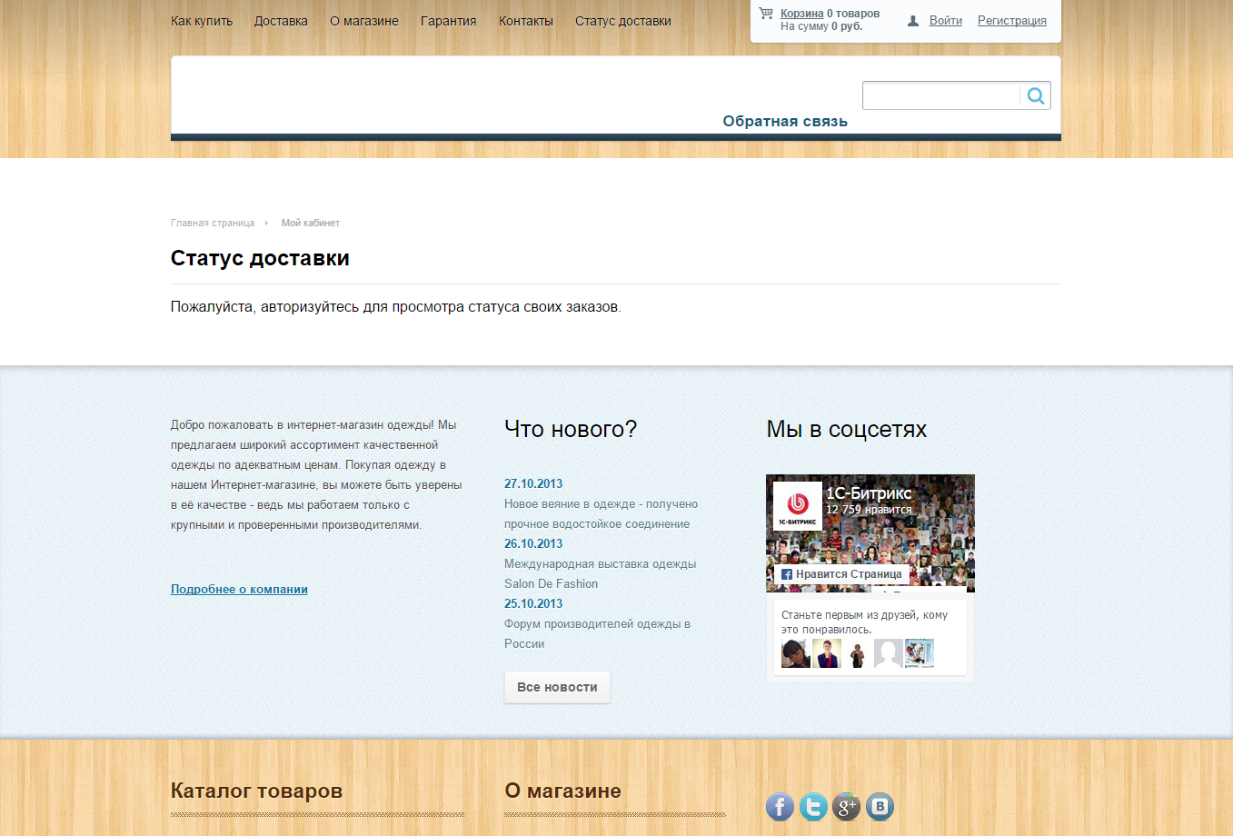This screenshot has height=836, width=1233.
Task: Click the Нравится Страница Facebook button
Action: (844, 574)
